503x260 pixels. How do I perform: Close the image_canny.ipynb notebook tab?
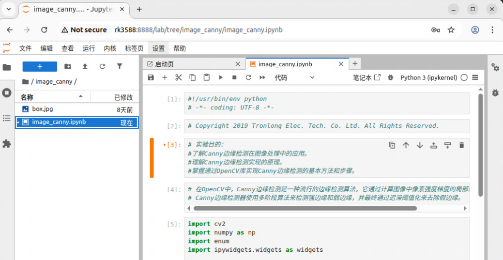click(x=341, y=64)
